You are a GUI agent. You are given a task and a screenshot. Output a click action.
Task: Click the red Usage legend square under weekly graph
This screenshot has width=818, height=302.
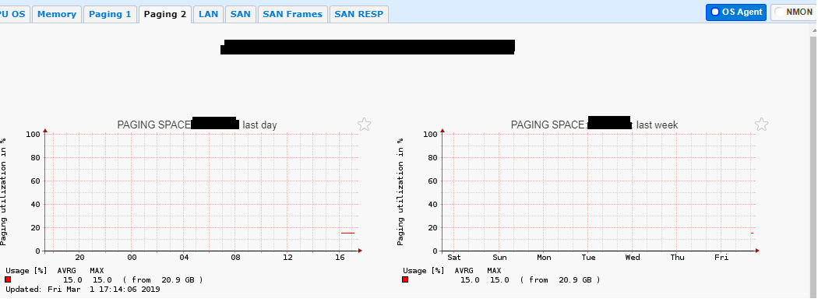click(x=405, y=279)
